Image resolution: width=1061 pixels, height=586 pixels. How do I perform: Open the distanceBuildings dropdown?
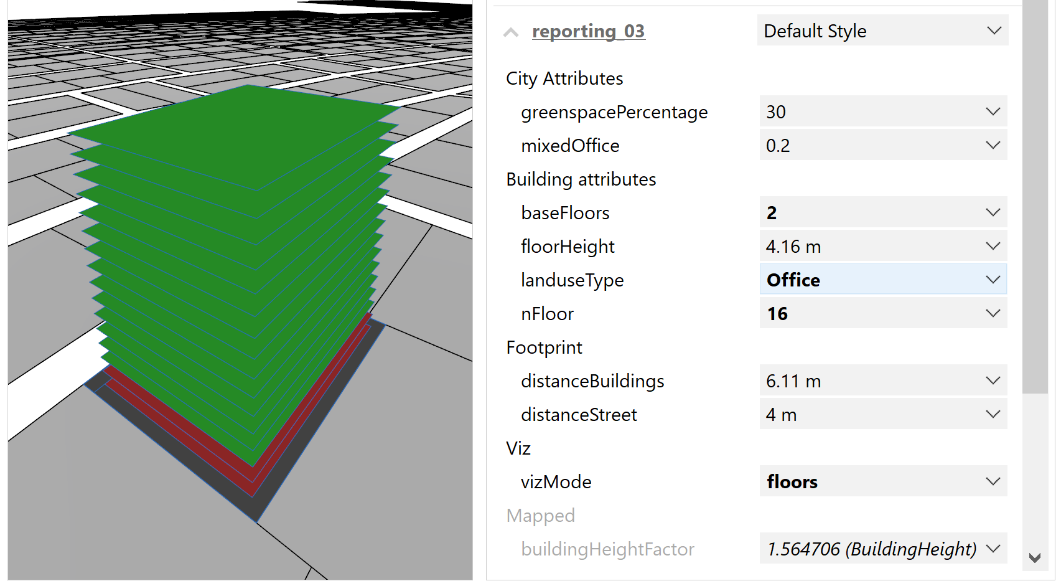[992, 380]
